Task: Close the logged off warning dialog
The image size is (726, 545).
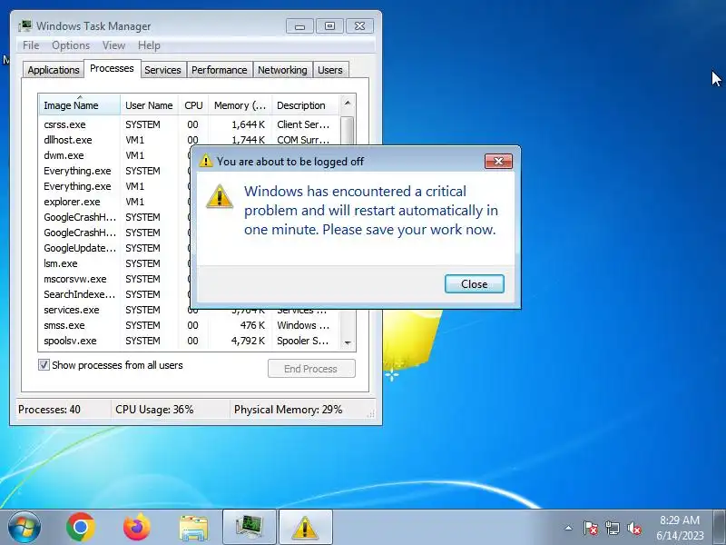Action: tap(474, 284)
